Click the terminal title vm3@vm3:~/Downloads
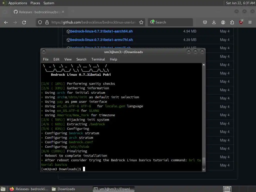The width and height of the screenshot is (256, 192). pos(123,52)
